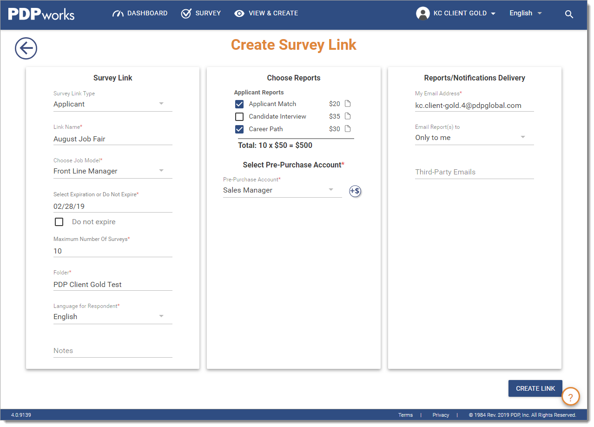Viewport: 594px width, 427px height.
Task: Navigate to the DASHBOARD menu
Action: 140,13
